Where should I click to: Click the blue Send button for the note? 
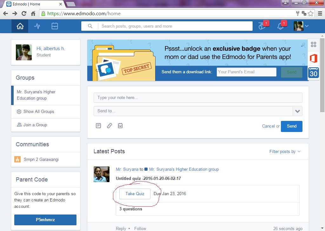click(x=291, y=126)
